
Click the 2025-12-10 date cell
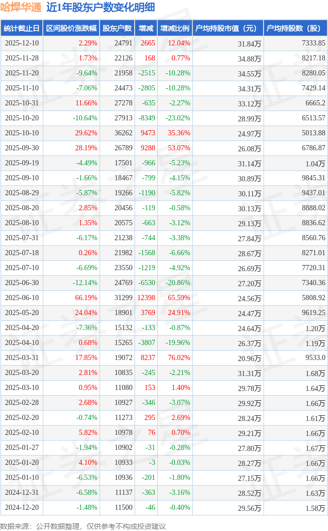[22, 43]
